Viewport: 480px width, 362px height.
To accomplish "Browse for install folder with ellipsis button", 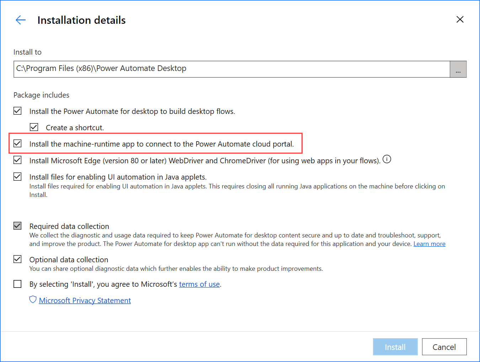I will (x=458, y=69).
